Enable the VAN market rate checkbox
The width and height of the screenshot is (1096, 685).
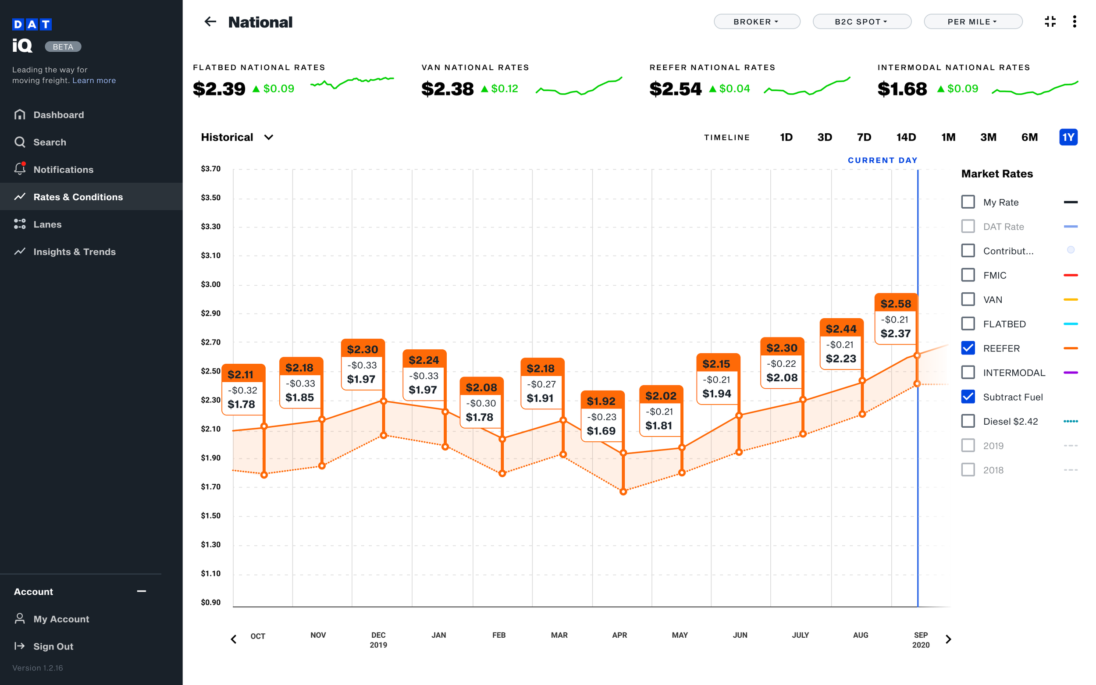(968, 299)
